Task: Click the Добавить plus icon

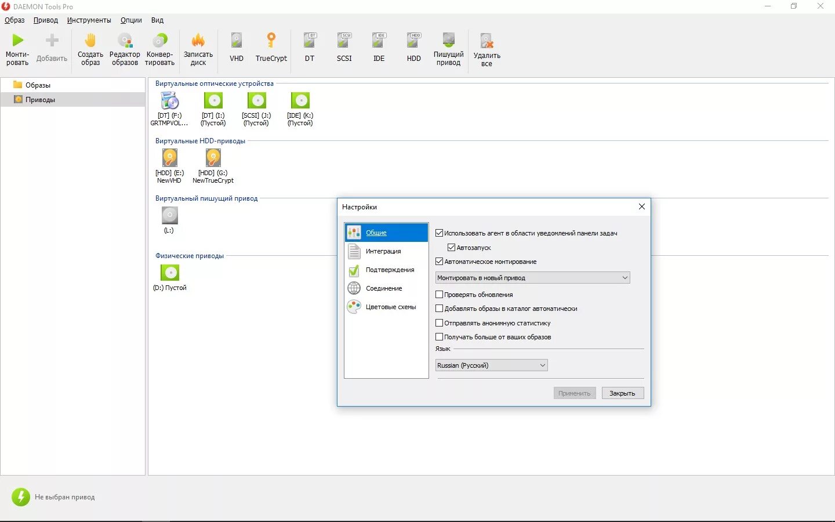Action: [52, 40]
